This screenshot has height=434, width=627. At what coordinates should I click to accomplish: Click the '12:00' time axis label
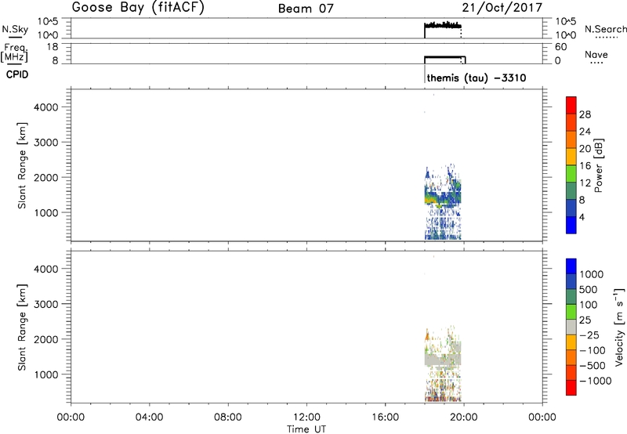(x=306, y=418)
